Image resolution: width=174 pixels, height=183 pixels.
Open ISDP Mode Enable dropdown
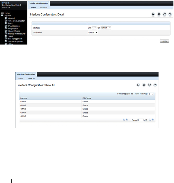coord(93,33)
